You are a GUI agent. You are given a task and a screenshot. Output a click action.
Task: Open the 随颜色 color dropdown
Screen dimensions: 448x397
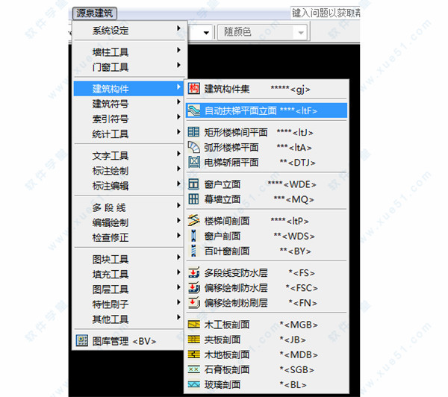click(x=263, y=32)
